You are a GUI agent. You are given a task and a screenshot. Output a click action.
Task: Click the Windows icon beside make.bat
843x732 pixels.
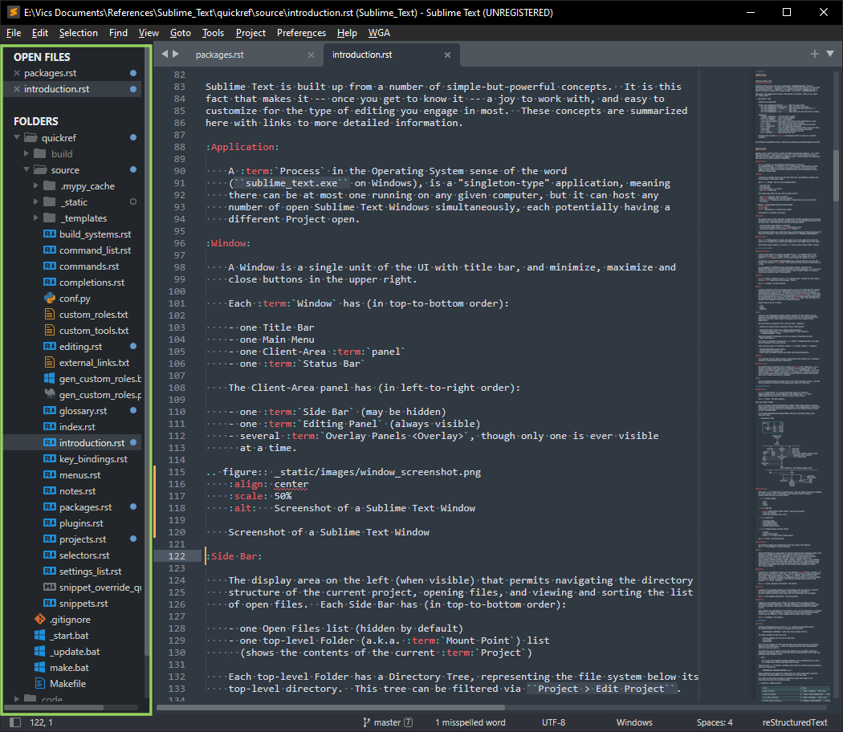tap(39, 668)
